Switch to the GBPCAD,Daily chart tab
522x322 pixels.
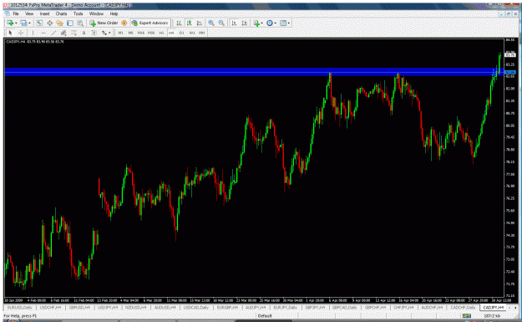point(344,307)
